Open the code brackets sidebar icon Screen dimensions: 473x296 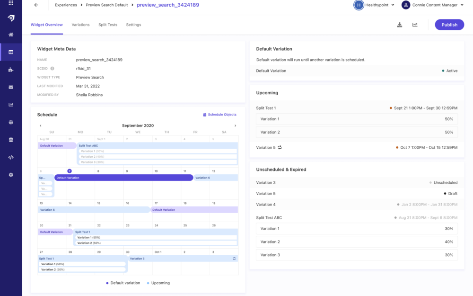[x=11, y=157]
